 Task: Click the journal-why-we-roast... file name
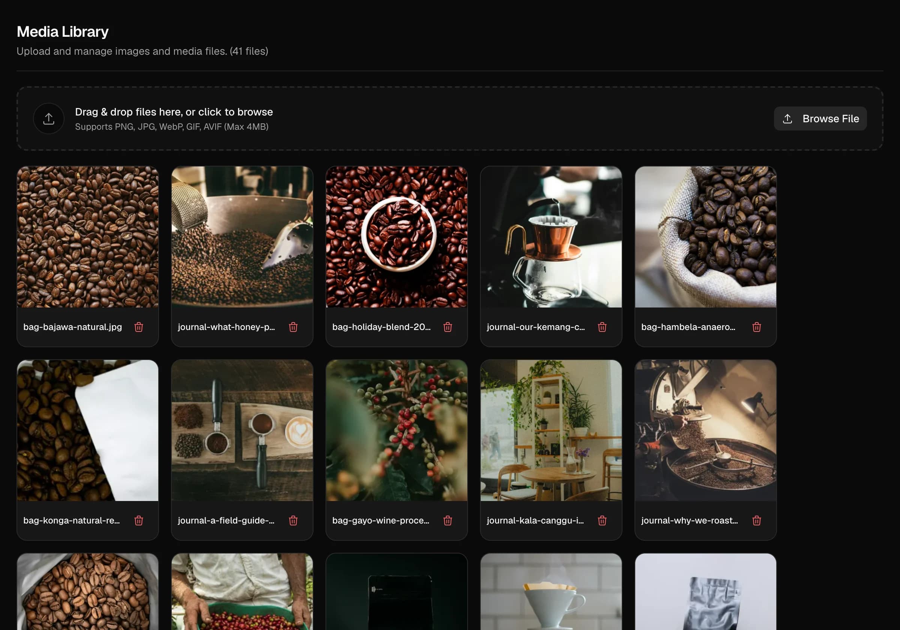(690, 520)
